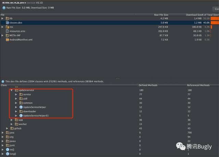Expand the lib folder
Viewport: 219px width, 157px height.
tap(2, 18)
